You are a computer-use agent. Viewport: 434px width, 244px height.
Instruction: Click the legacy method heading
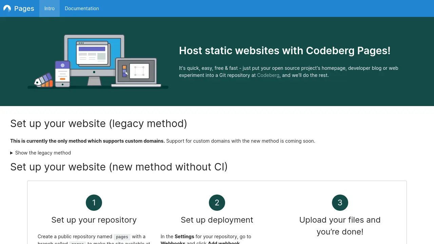[x=99, y=123]
